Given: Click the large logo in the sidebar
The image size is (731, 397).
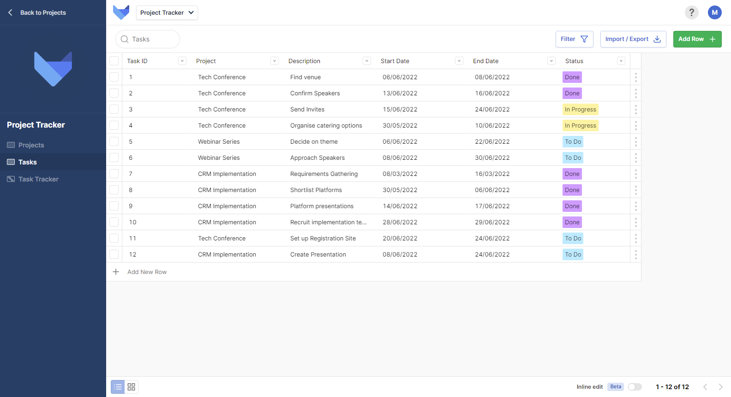Looking at the screenshot, I should coord(53,69).
